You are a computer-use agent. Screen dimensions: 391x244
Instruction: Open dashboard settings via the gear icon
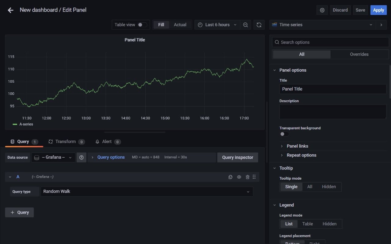click(x=322, y=10)
